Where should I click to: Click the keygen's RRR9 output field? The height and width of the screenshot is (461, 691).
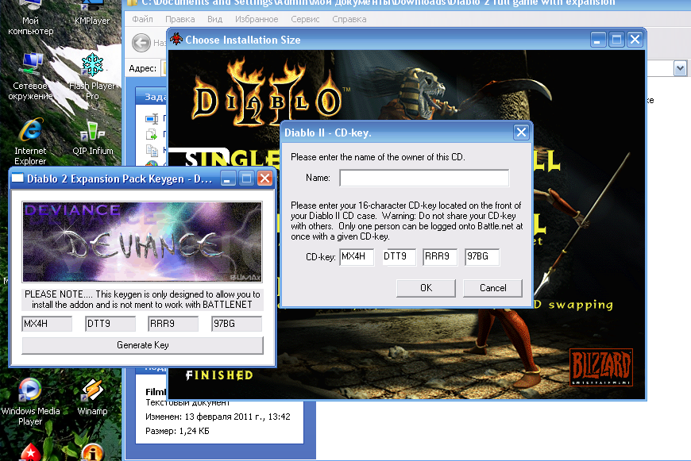pyautogui.click(x=173, y=324)
